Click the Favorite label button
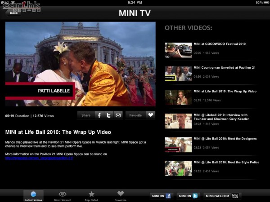270x202 pixels. (x=136, y=115)
